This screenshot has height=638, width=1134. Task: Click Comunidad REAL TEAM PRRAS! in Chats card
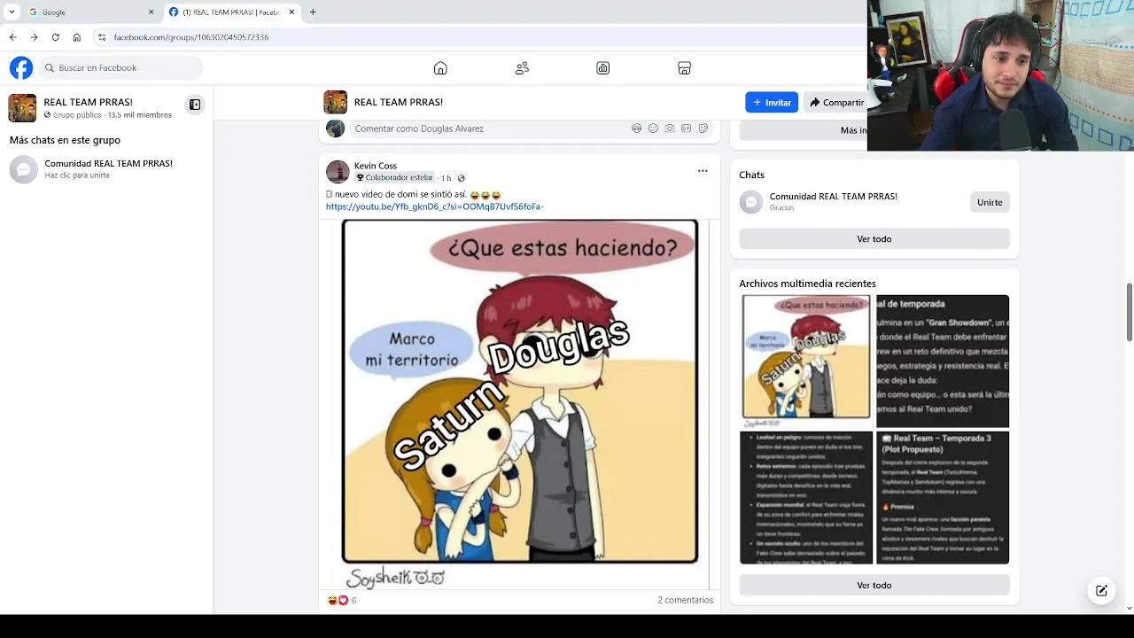834,196
